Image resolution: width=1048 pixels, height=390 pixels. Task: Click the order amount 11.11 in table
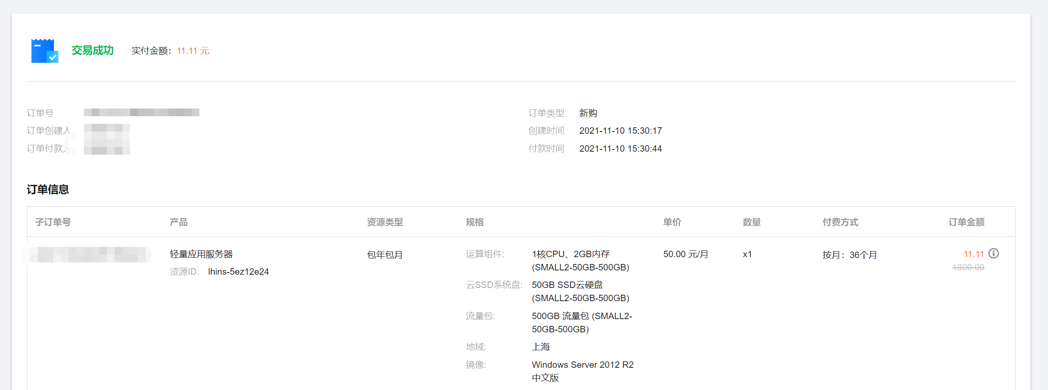tap(974, 254)
